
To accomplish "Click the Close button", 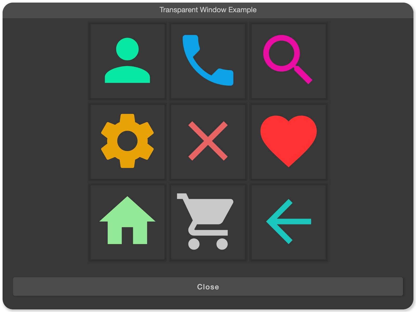I will 208,287.
